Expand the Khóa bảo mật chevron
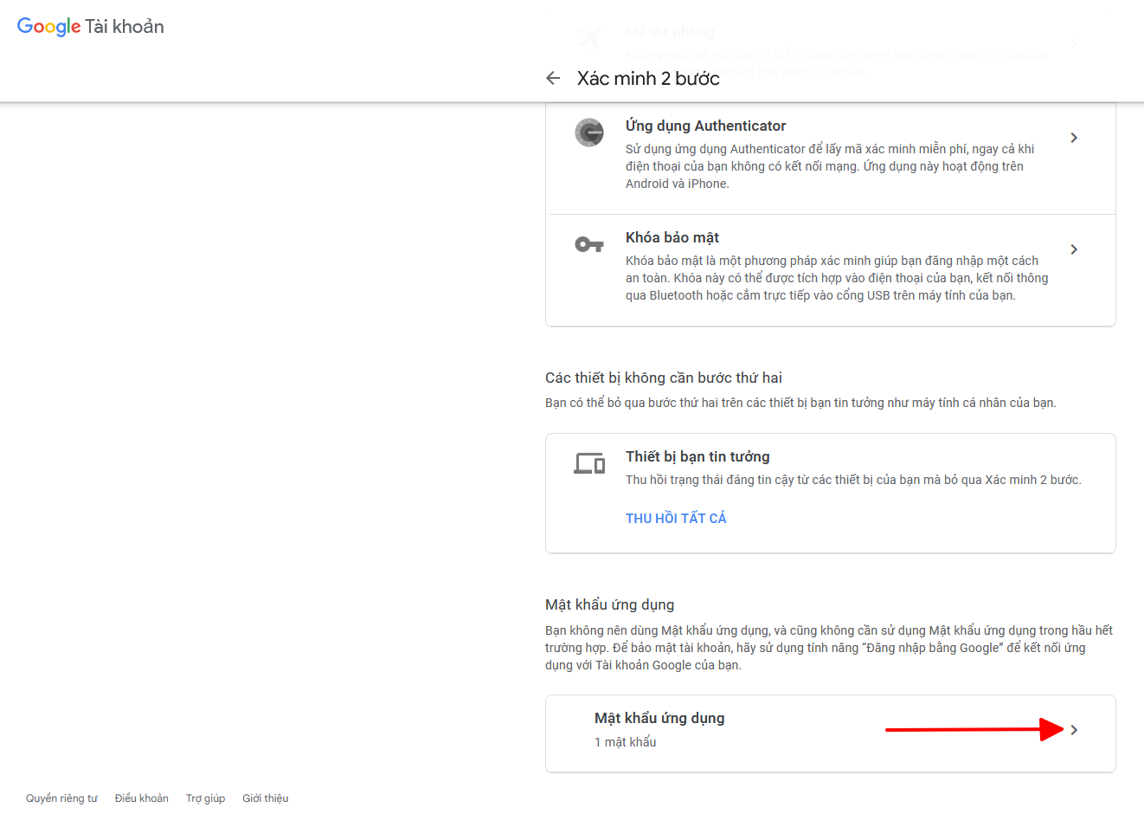 [x=1073, y=249]
